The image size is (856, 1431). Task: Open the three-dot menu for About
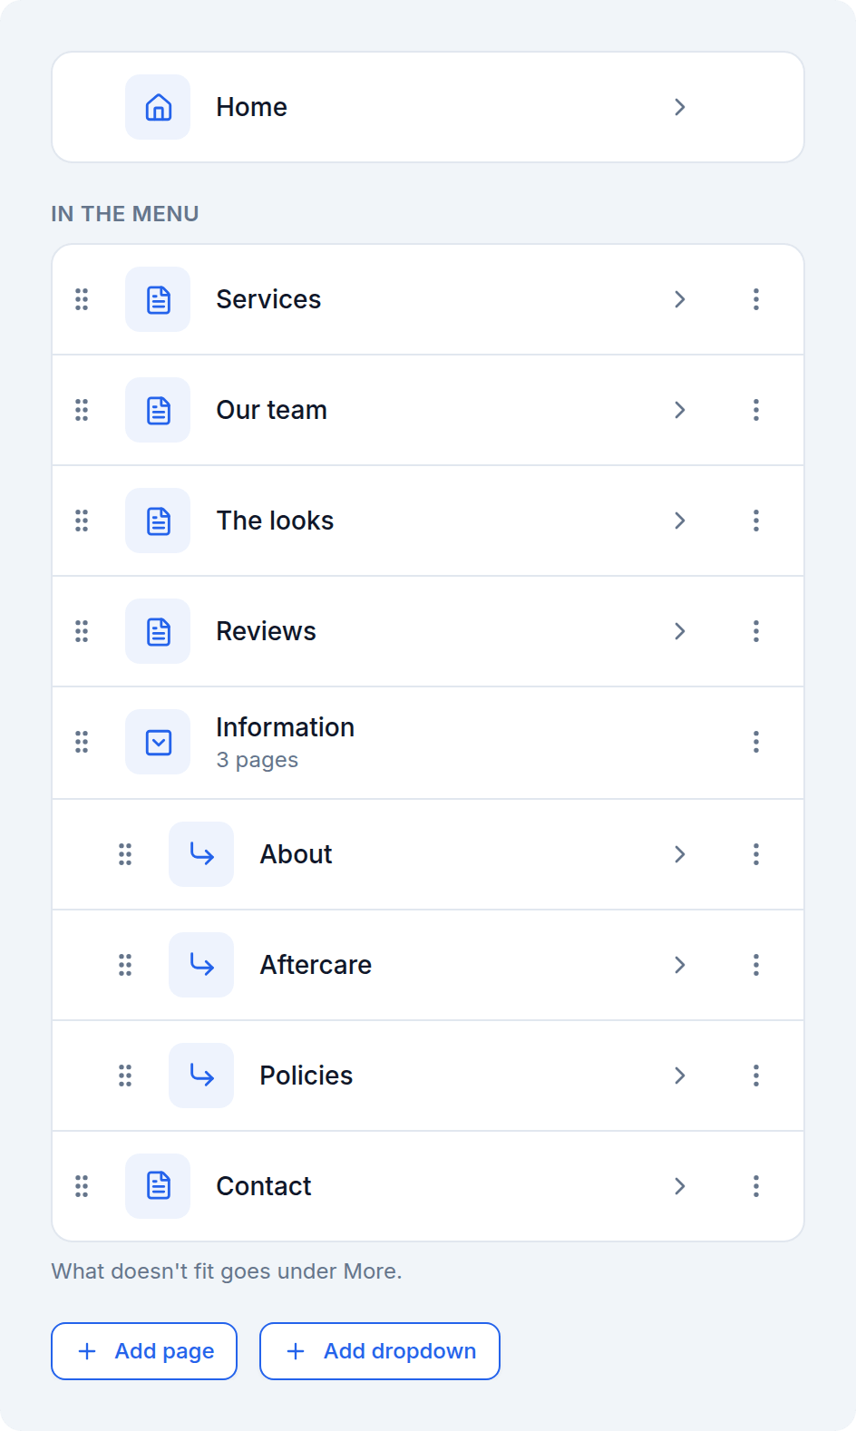tap(756, 854)
